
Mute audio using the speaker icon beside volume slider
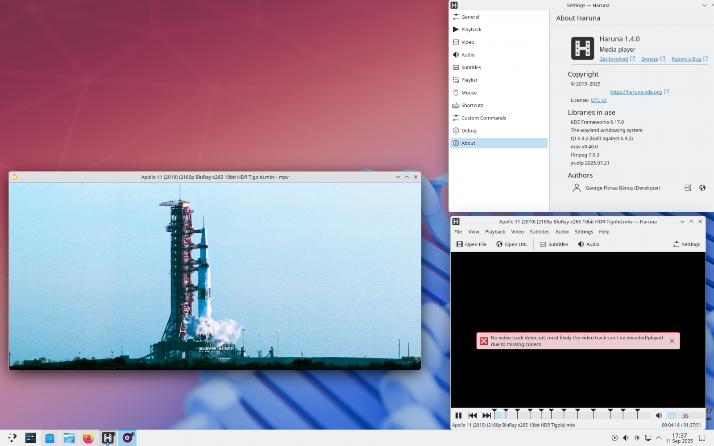tap(659, 416)
